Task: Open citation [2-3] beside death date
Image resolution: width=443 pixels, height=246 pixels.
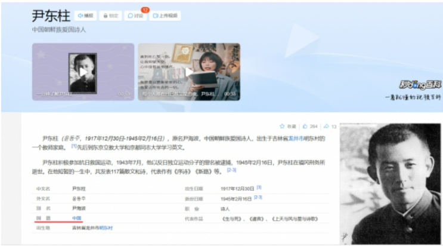Action: pos(258,197)
